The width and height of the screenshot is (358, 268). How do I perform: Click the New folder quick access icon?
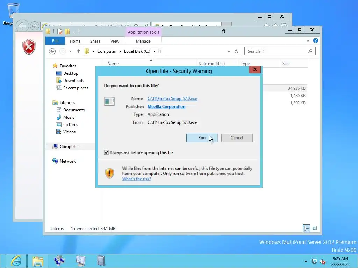click(x=67, y=31)
